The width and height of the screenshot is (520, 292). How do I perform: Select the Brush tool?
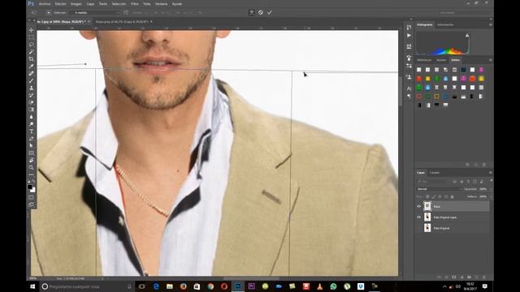click(31, 81)
